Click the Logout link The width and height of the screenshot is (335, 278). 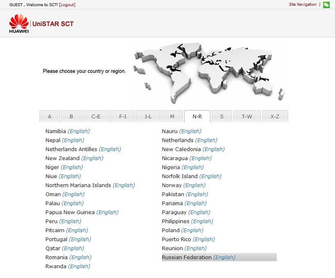[67, 5]
